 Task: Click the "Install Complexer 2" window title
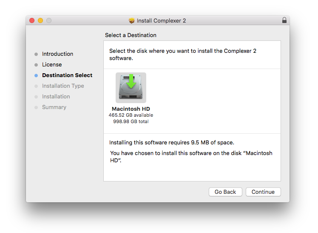click(161, 20)
